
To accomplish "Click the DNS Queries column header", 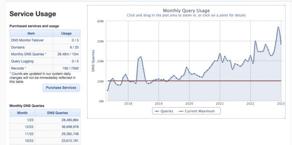I will [57, 113].
